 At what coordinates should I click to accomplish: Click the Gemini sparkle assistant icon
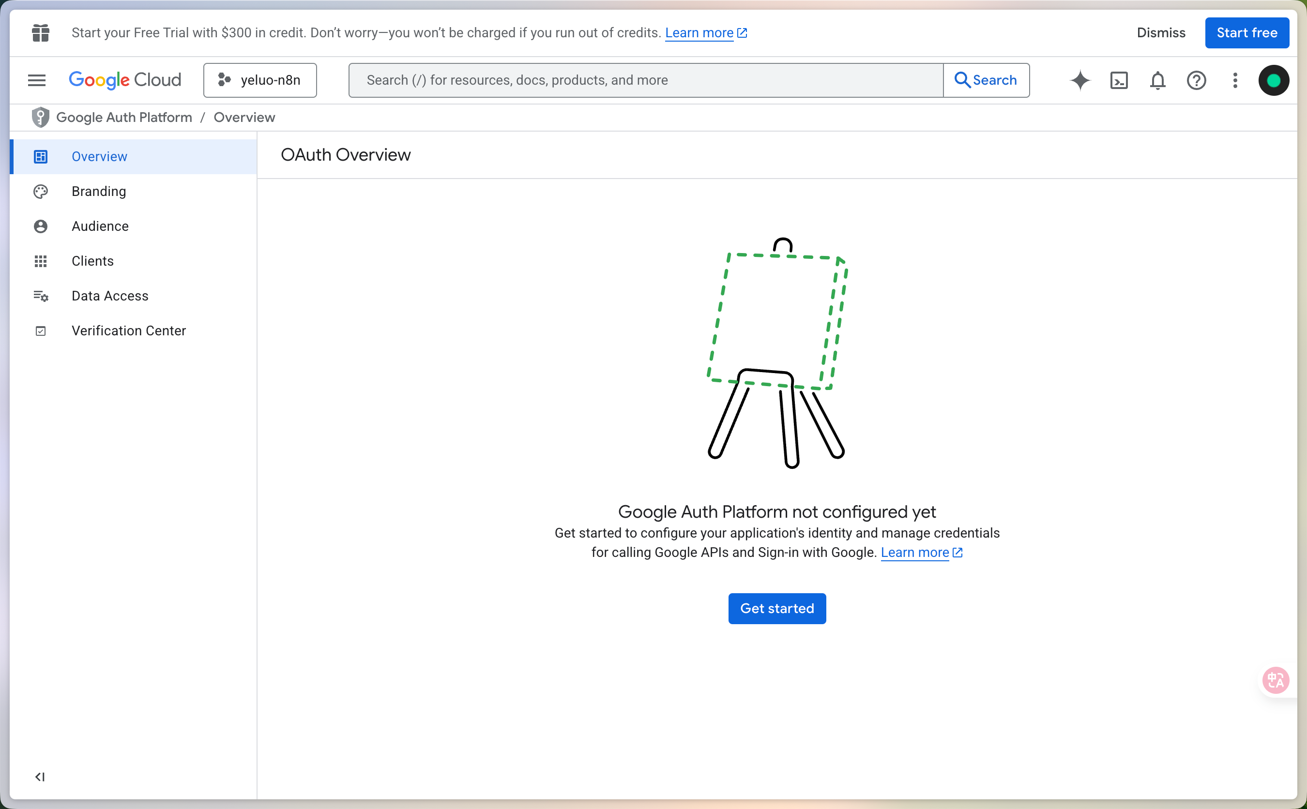pos(1080,80)
